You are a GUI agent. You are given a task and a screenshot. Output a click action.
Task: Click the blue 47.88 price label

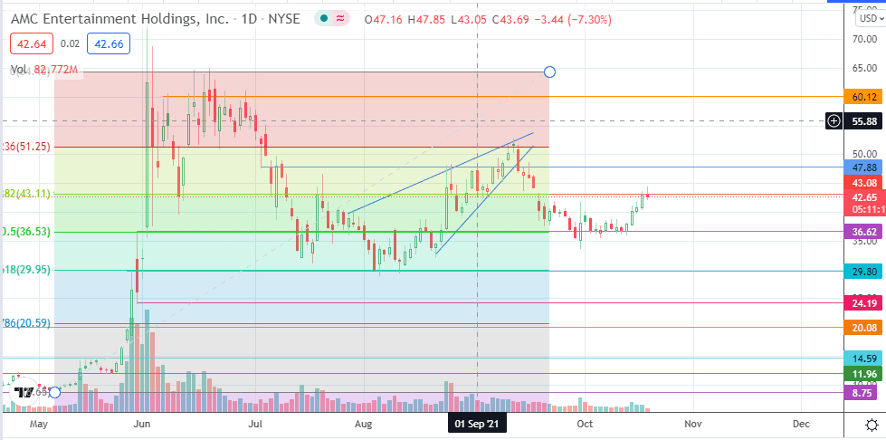(864, 167)
